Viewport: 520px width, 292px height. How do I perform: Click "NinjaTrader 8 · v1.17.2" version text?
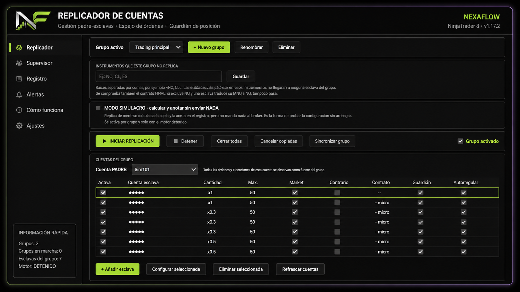click(x=474, y=26)
